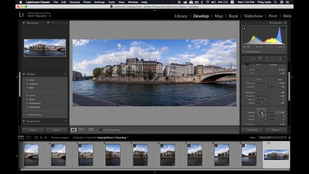The height and width of the screenshot is (174, 309).
Task: Toggle the Original Photo checkbox under histogram
Action: pos(244,52)
